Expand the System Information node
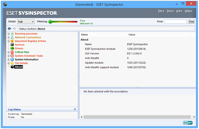 tap(9, 60)
